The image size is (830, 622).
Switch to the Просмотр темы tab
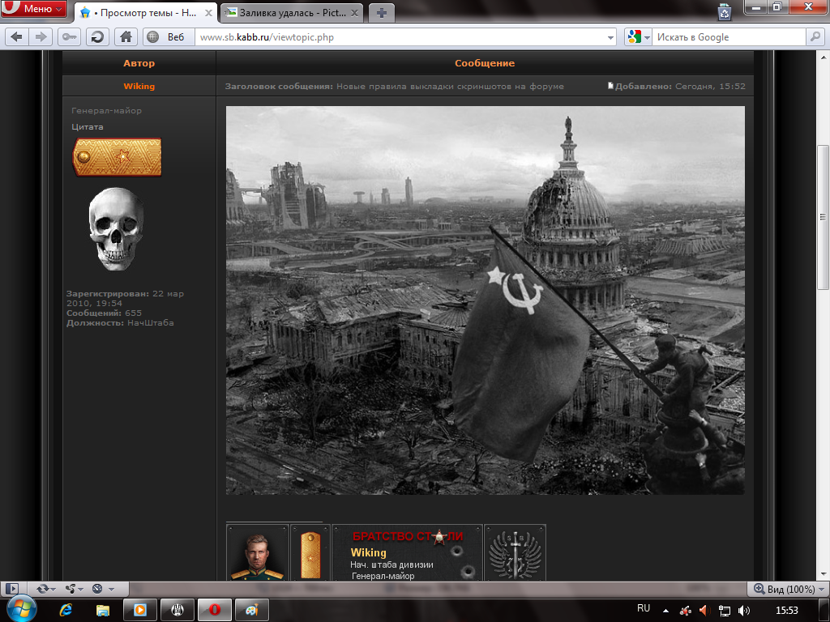coord(146,13)
